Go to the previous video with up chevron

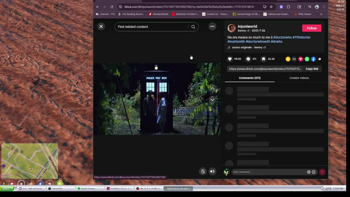pos(212,89)
